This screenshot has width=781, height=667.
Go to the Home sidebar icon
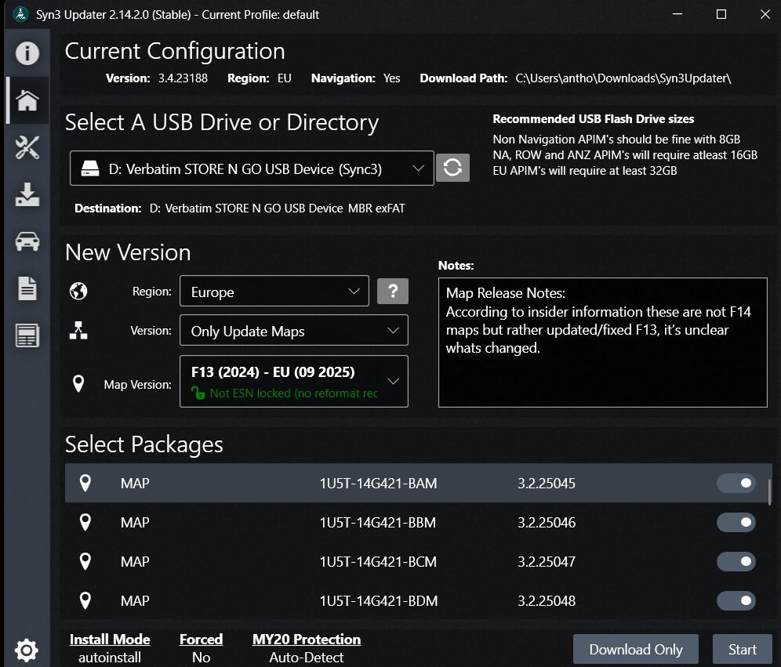coord(27,100)
